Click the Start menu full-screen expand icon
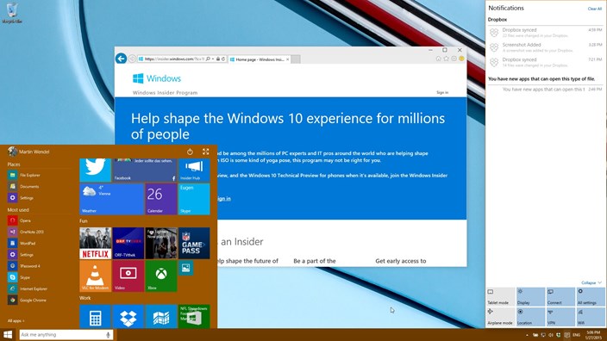Image resolution: width=607 pixels, height=341 pixels. [x=205, y=152]
